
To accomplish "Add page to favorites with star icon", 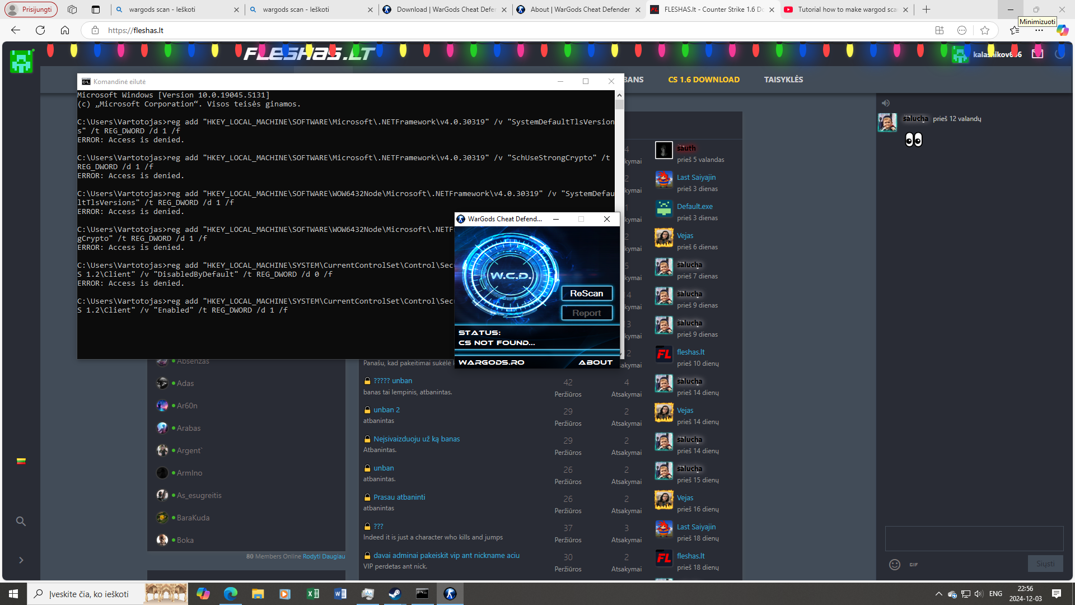I will (x=985, y=30).
